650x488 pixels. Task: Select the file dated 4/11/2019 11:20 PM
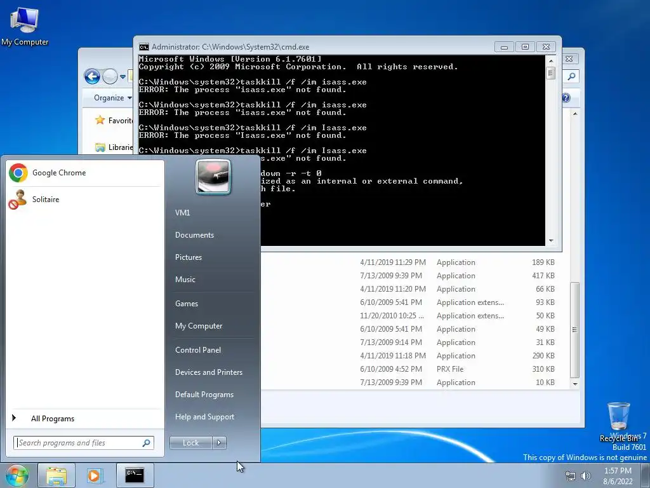415,289
